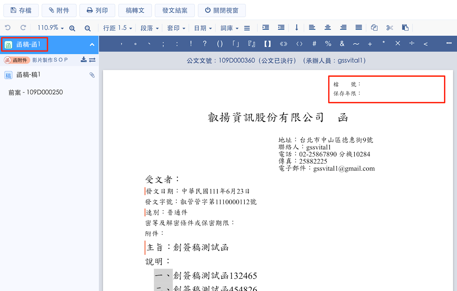Click the 存檔 save button
This screenshot has height=291, width=457.
(21, 11)
